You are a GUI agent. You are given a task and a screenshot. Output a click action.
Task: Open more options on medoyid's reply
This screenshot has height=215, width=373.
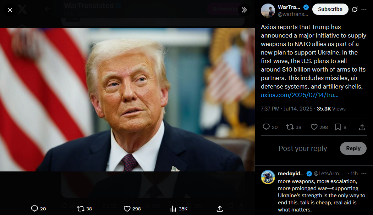pyautogui.click(x=364, y=174)
